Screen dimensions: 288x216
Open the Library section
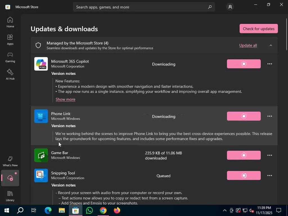(10, 196)
